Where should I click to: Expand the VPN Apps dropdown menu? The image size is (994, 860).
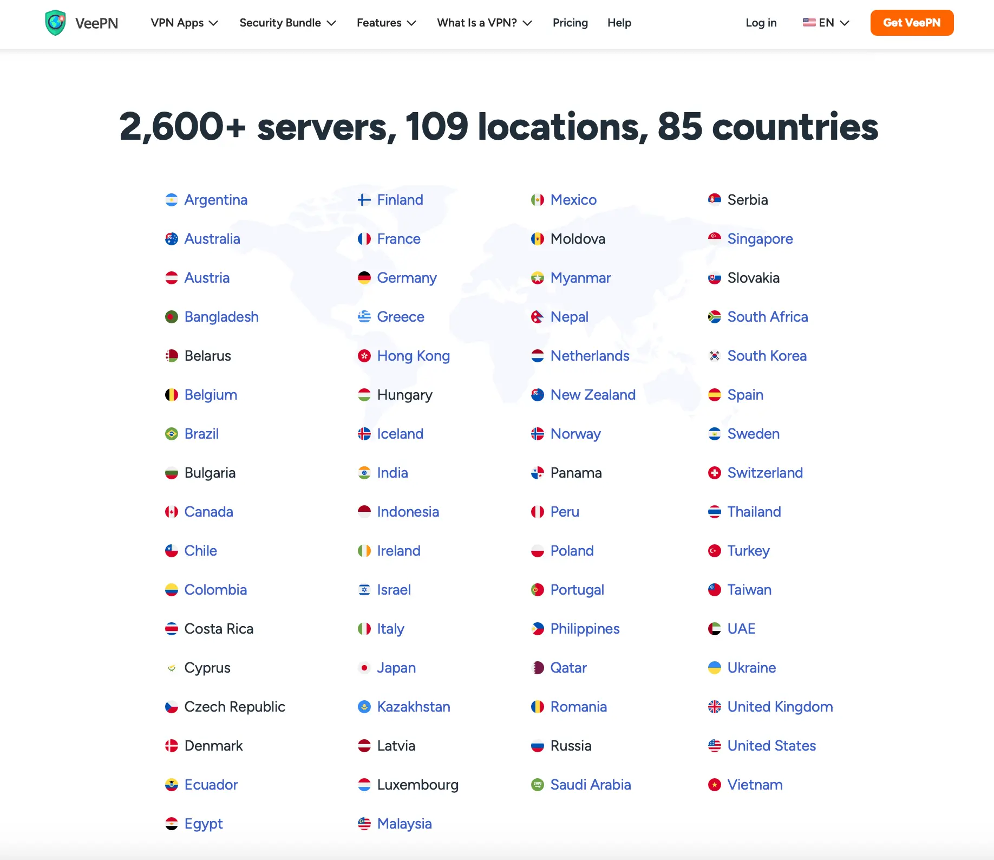click(184, 23)
